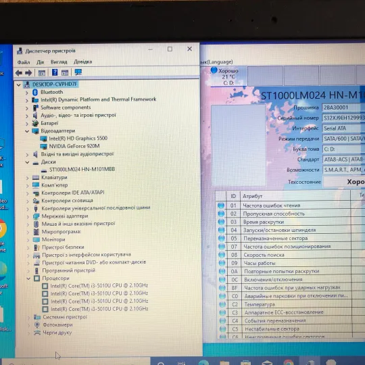365x365 pixels.
Task: Open the Chrome icon in the taskbar
Action: (288, 362)
